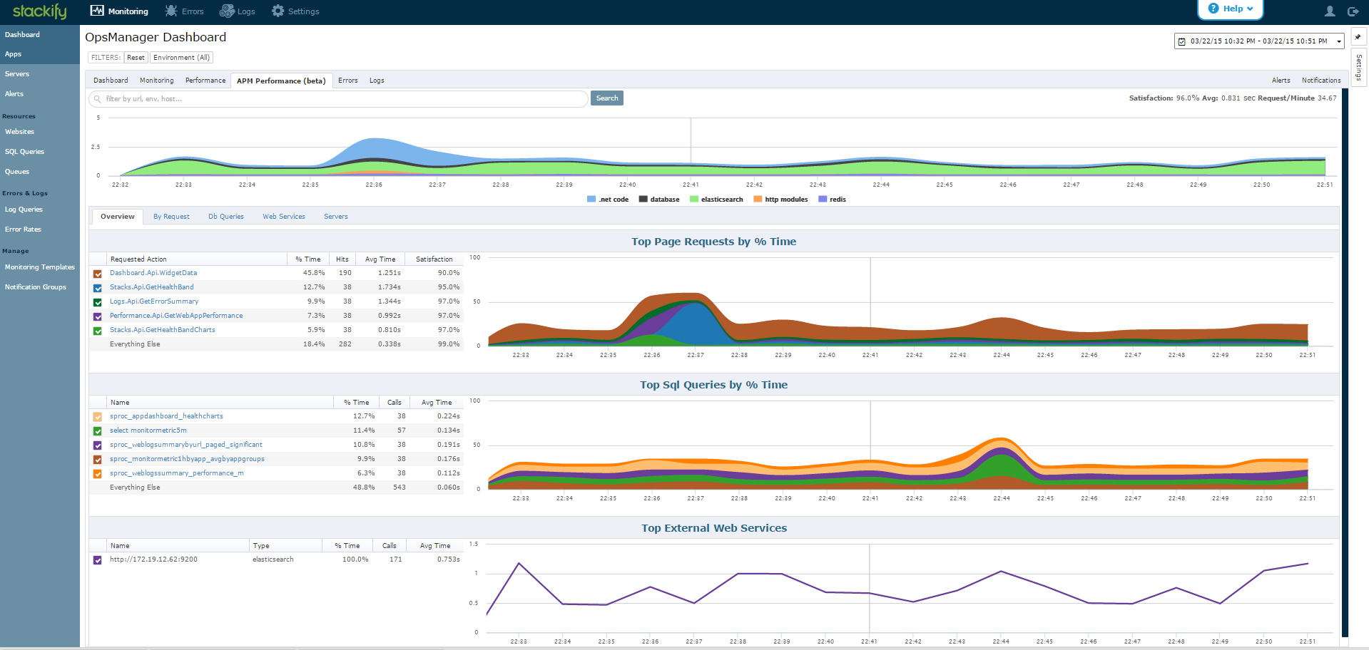The height and width of the screenshot is (650, 1369).
Task: Open the Monitoring section icon
Action: coord(97,11)
